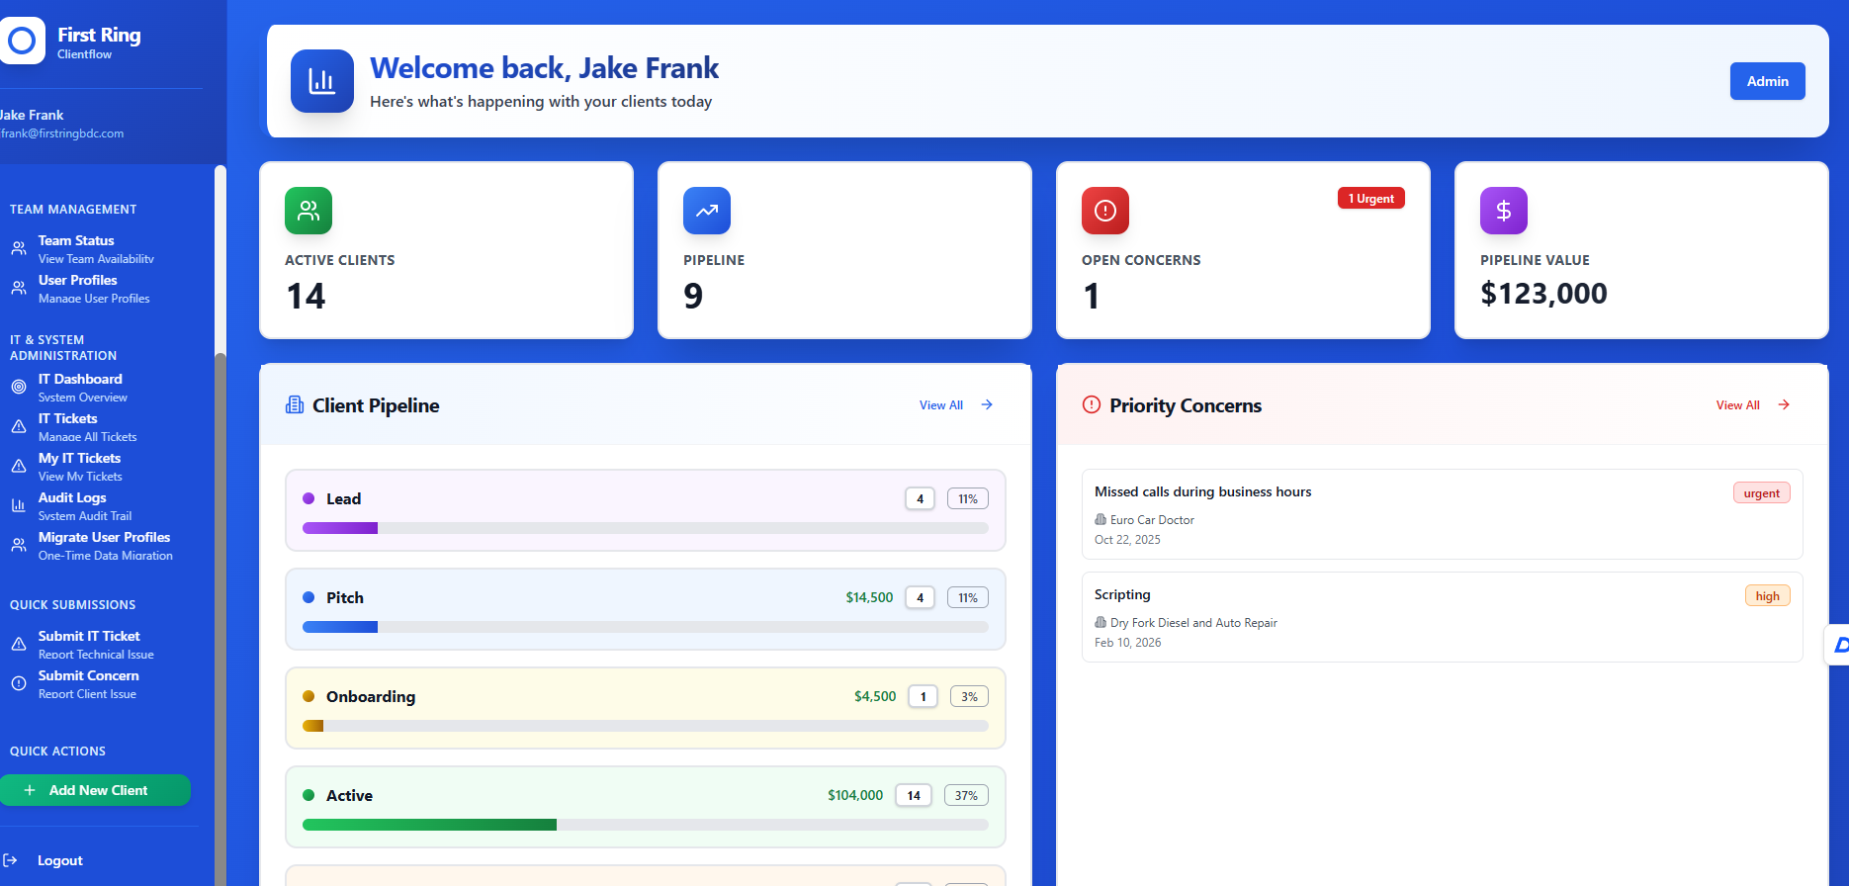Image resolution: width=1849 pixels, height=886 pixels.
Task: Click the My IT Tickets triangle icon
Action: point(19,466)
